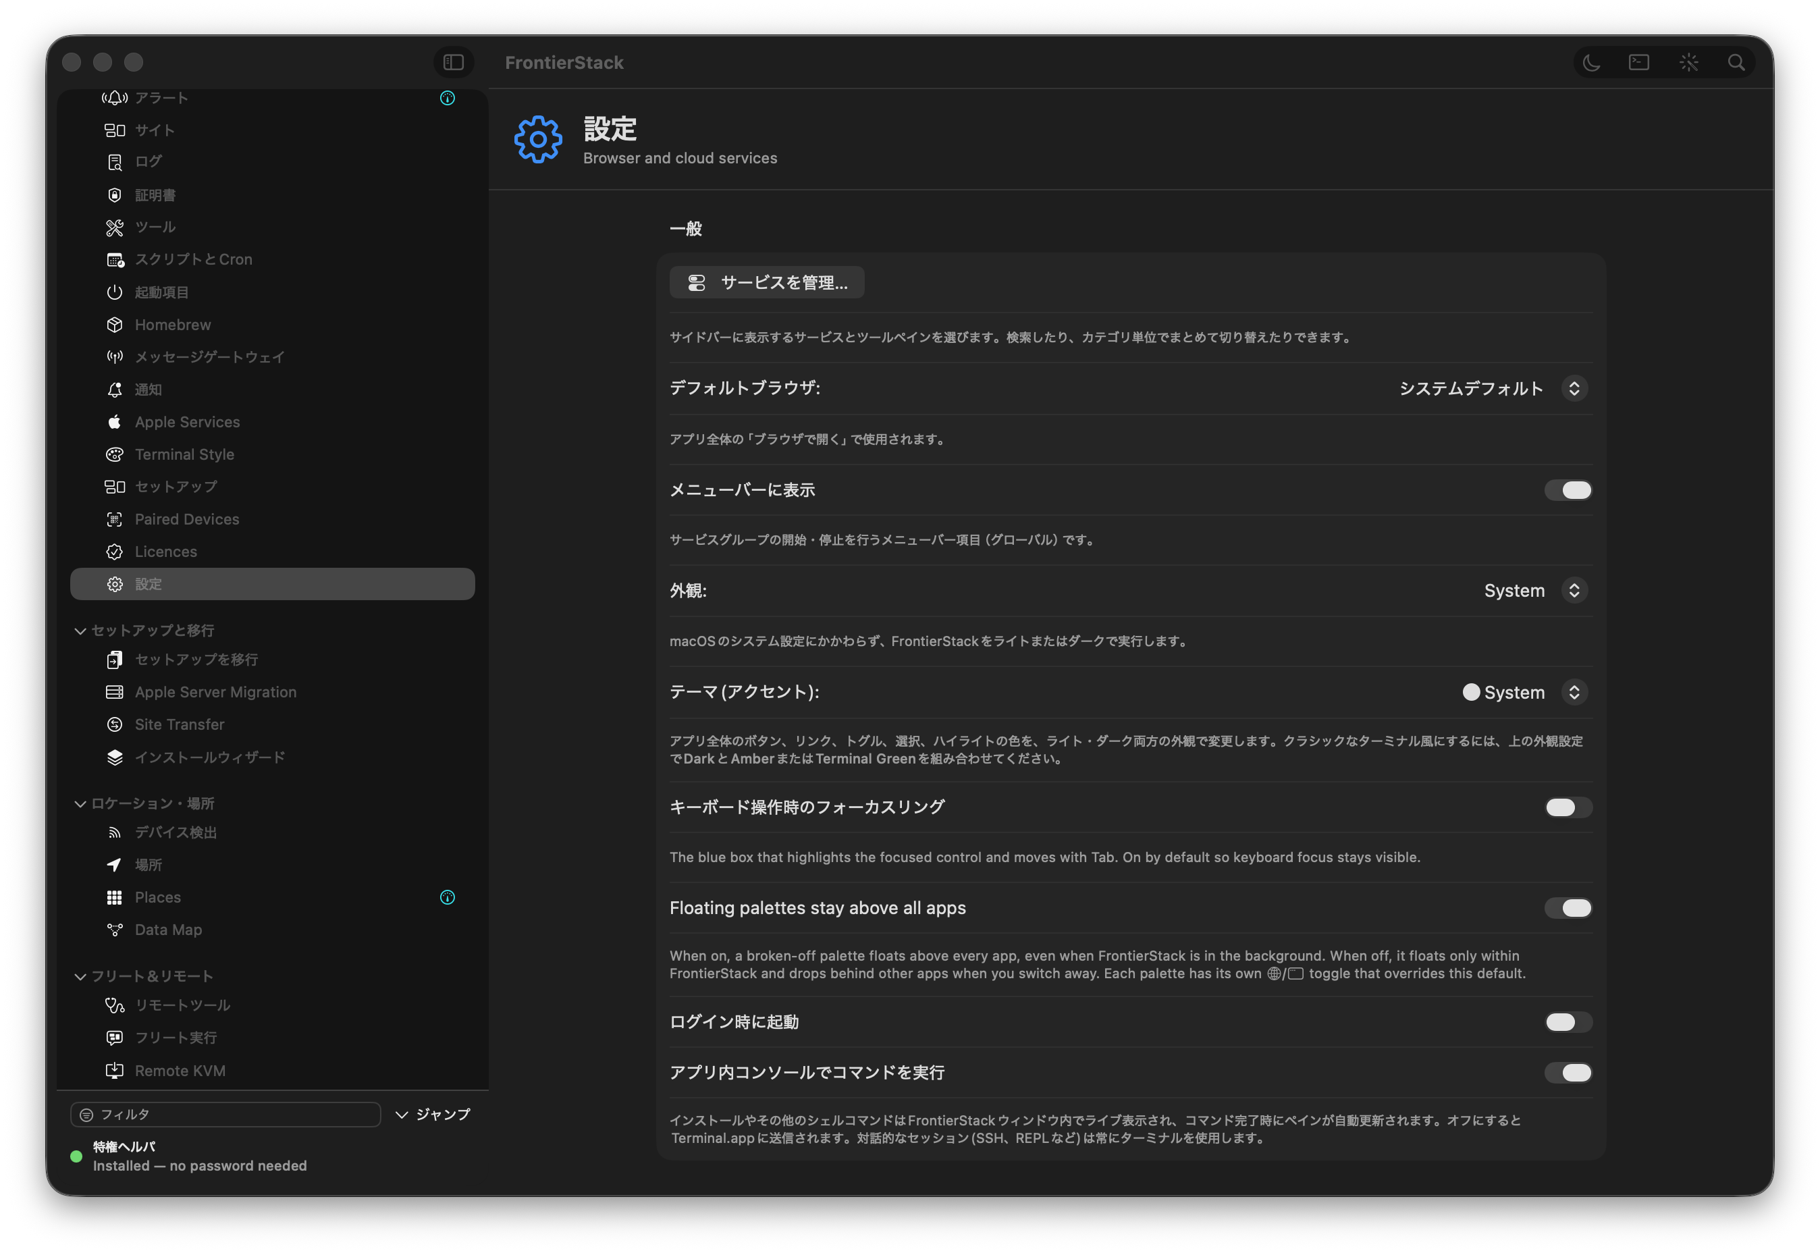Select Homebrew in the sidebar
This screenshot has width=1820, height=1253.
tap(272, 325)
